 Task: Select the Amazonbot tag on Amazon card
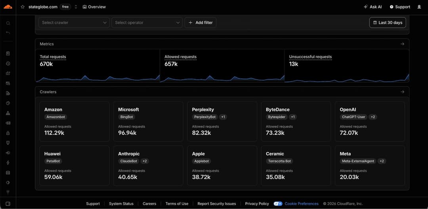point(56,117)
